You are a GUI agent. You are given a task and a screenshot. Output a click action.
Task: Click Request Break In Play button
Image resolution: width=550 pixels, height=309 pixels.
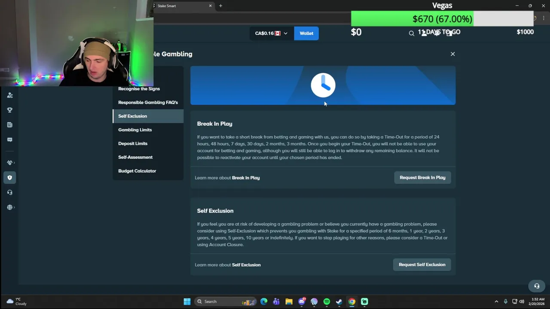(422, 178)
